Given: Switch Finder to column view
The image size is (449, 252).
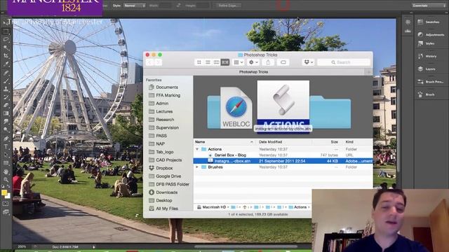Looking at the screenshot, I should click(x=217, y=62).
